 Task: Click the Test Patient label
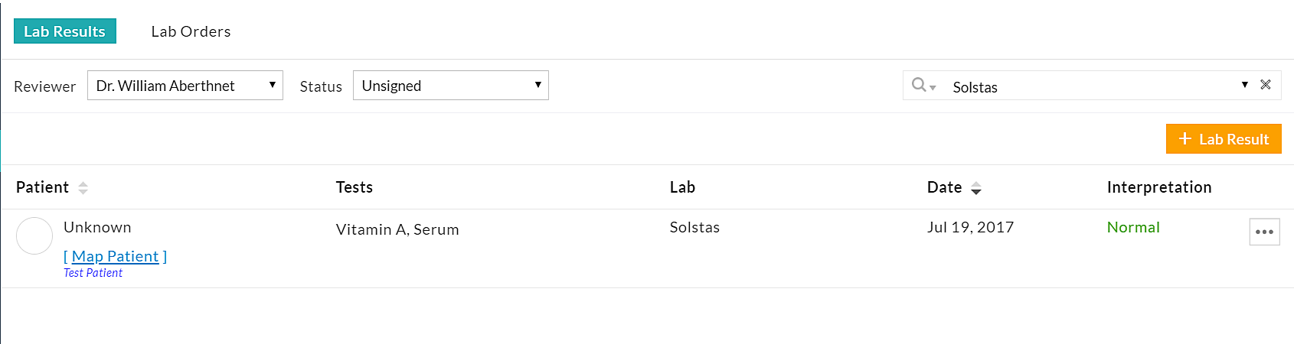pyautogui.click(x=93, y=273)
